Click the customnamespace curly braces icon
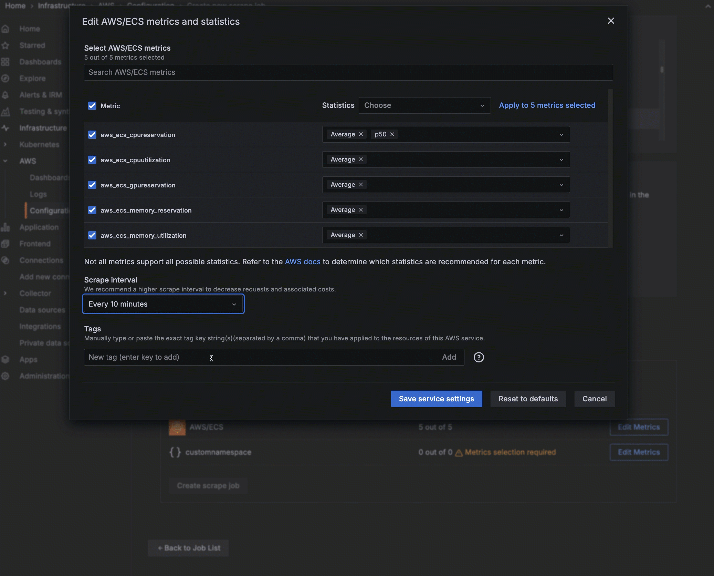Image resolution: width=714 pixels, height=576 pixels. 175,452
